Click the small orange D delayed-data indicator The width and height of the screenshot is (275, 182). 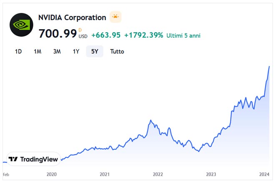coord(80,30)
